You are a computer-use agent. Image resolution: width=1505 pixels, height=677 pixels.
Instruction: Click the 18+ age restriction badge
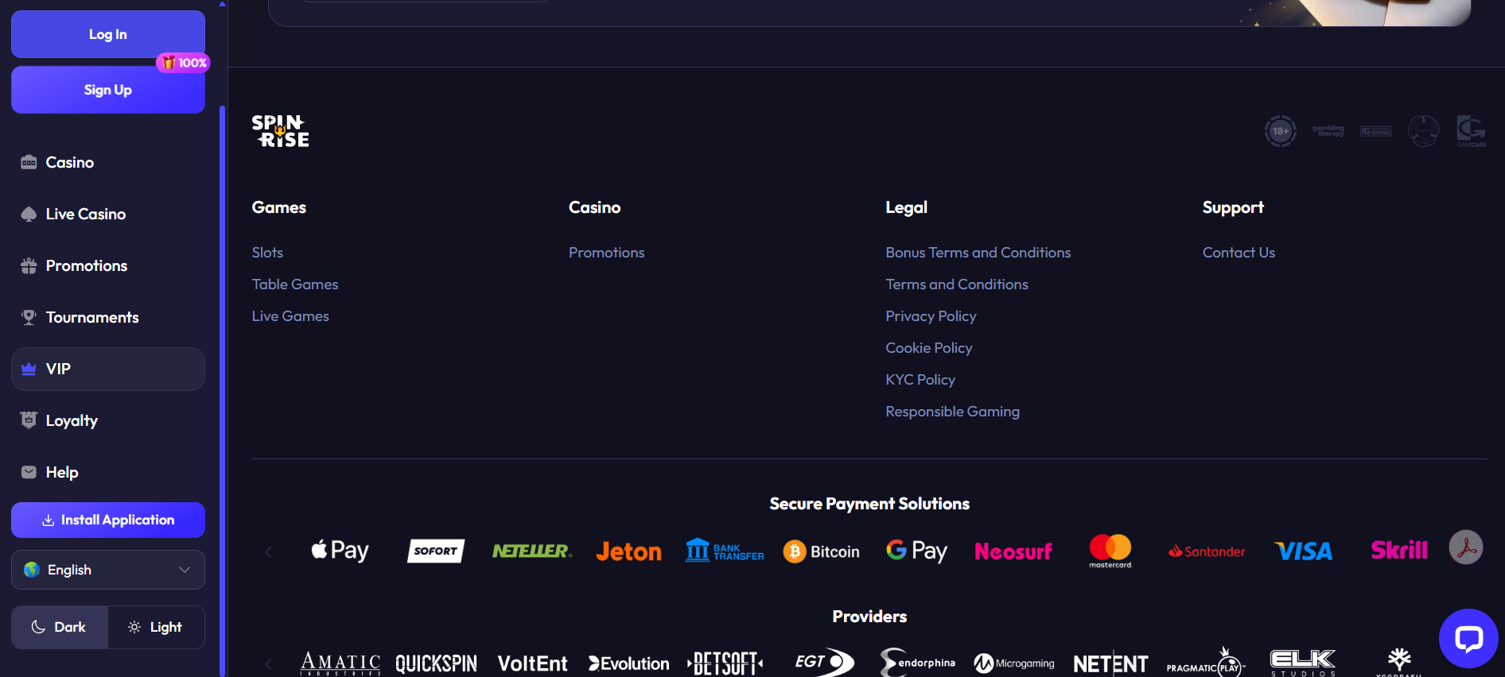[1280, 131]
